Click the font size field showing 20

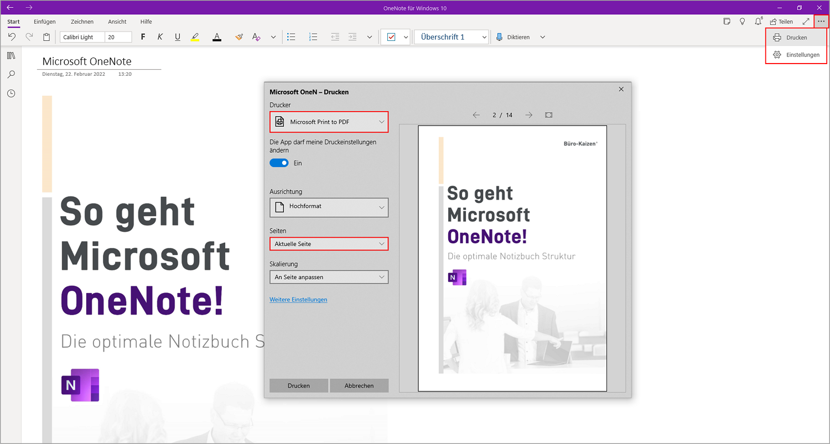pos(118,37)
